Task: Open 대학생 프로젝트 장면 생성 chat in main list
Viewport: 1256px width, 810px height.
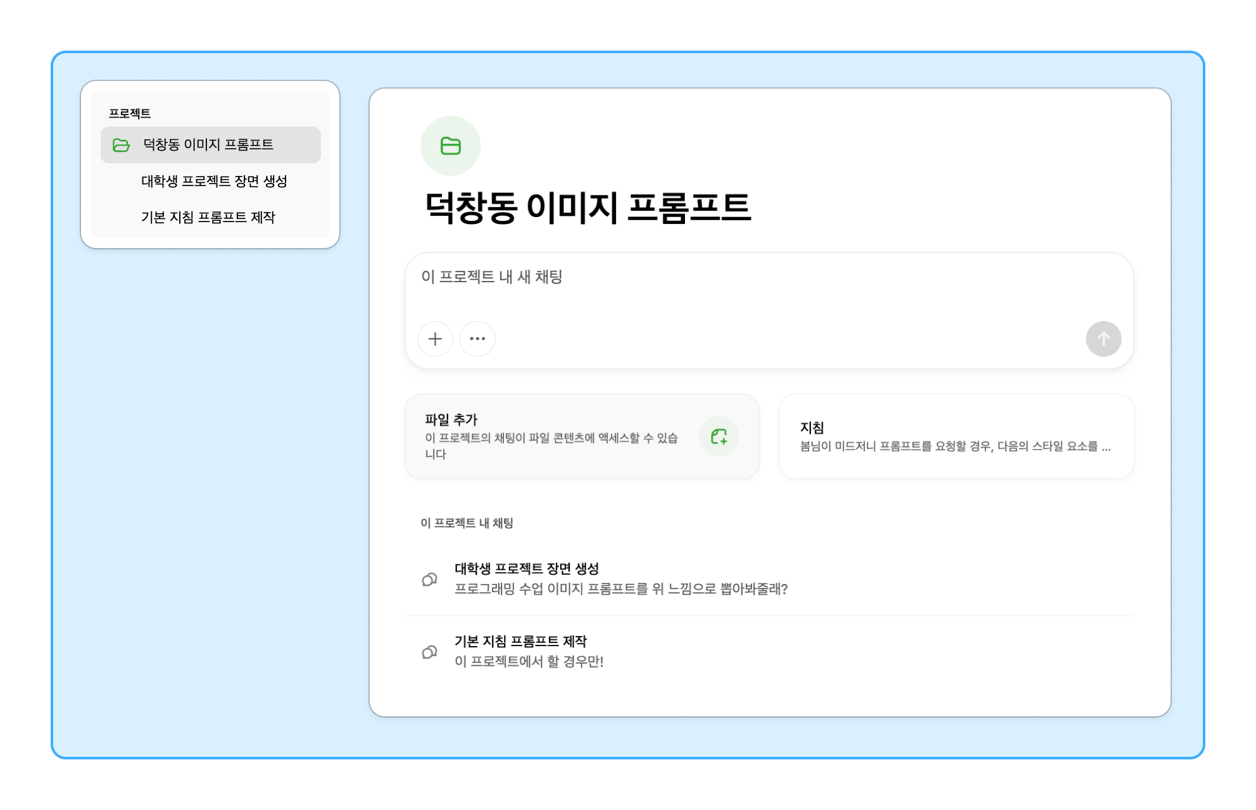Action: (527, 569)
